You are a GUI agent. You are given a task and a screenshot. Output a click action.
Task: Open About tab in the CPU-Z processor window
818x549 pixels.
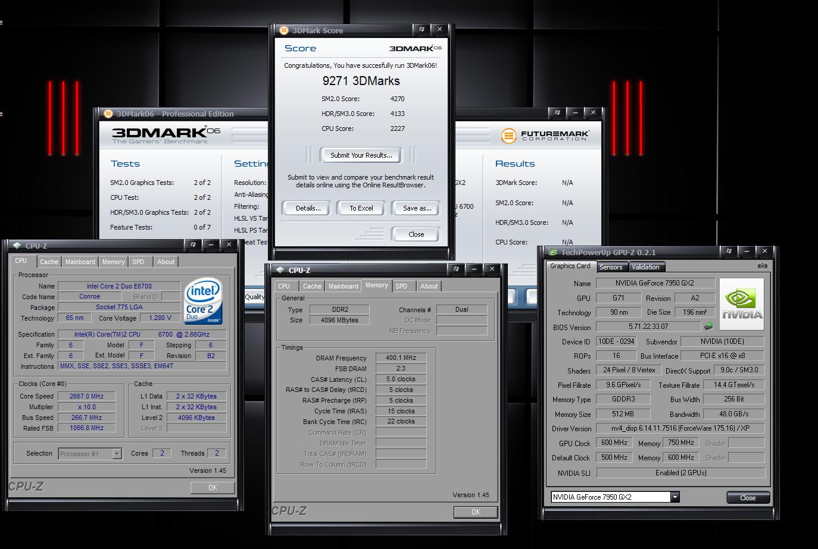click(x=166, y=262)
